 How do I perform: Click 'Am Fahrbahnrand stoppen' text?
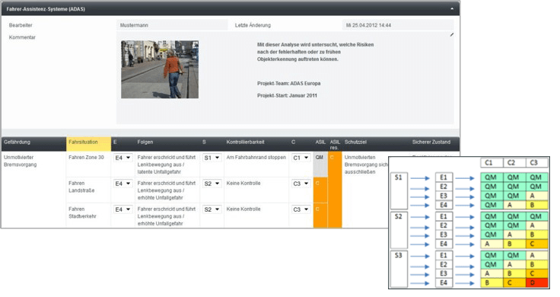(x=256, y=157)
